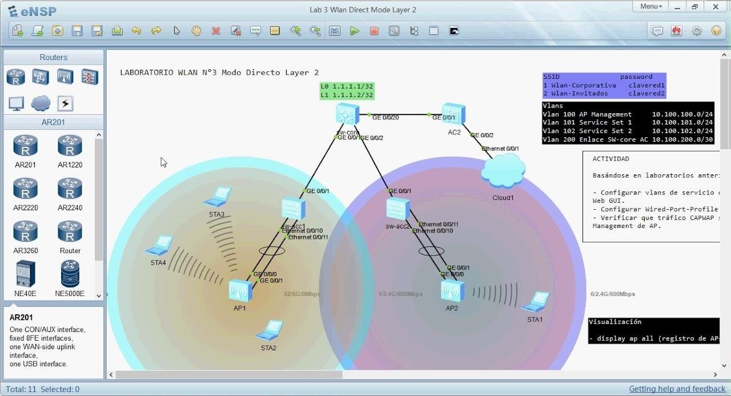Select the WLAN device category icon

(65, 77)
